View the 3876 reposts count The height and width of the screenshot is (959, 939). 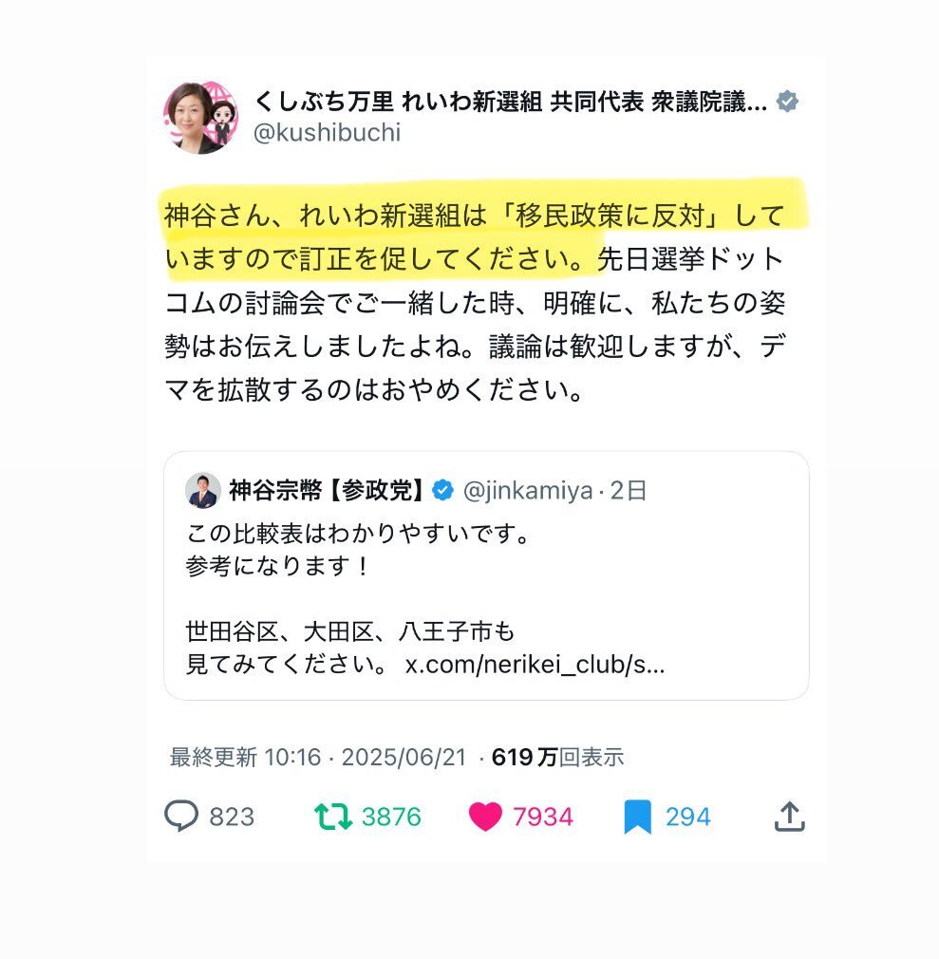point(391,818)
